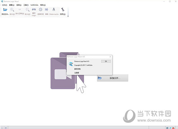The image size is (178, 129).
Task: Open the Watermarks letter-A tool
Action: click(54, 9)
